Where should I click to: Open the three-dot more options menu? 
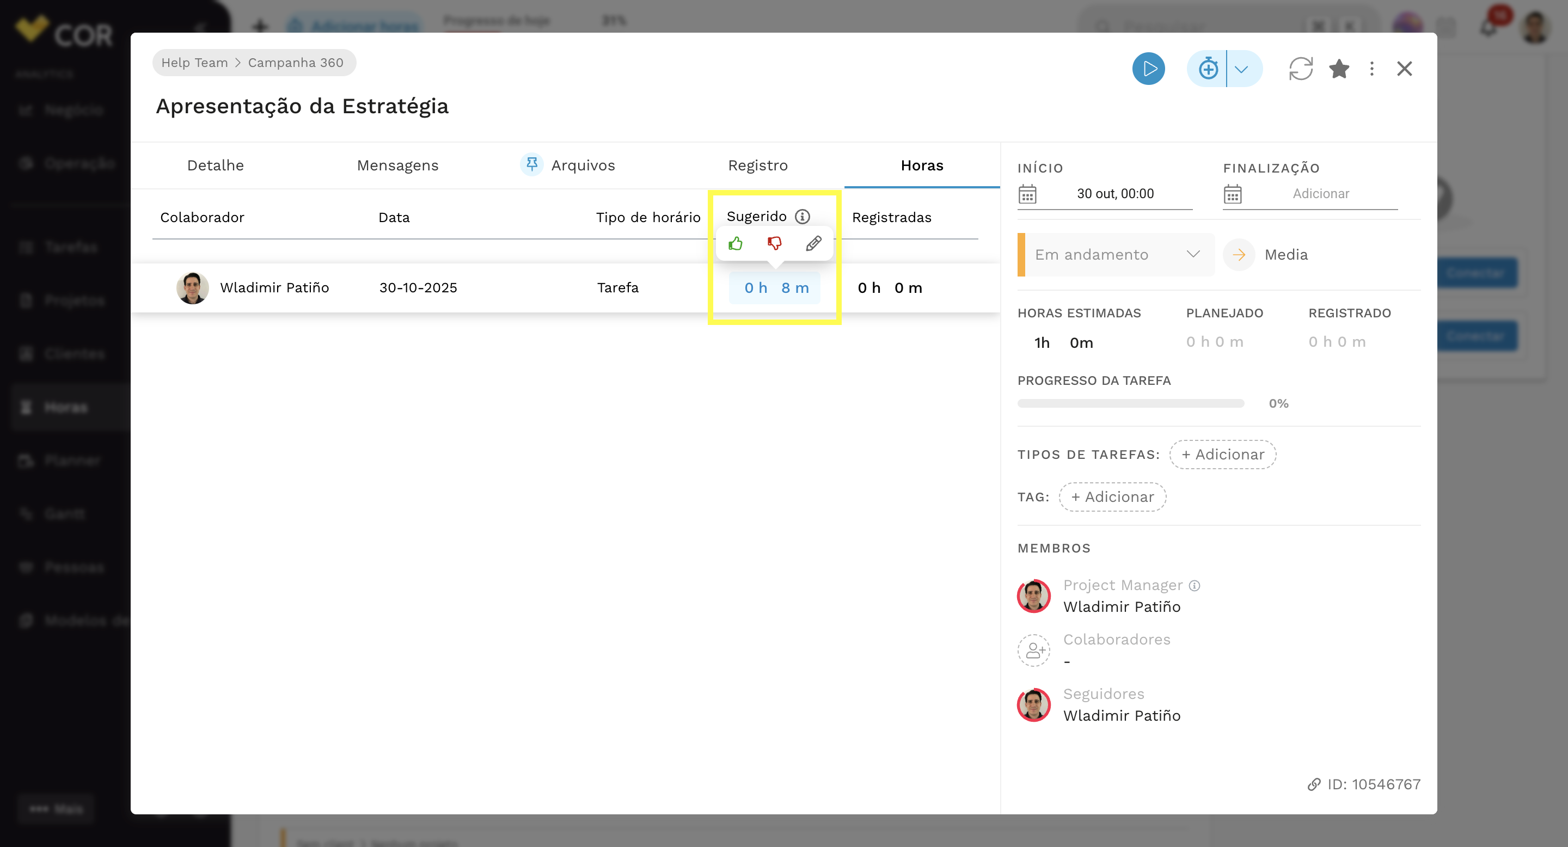1372,69
